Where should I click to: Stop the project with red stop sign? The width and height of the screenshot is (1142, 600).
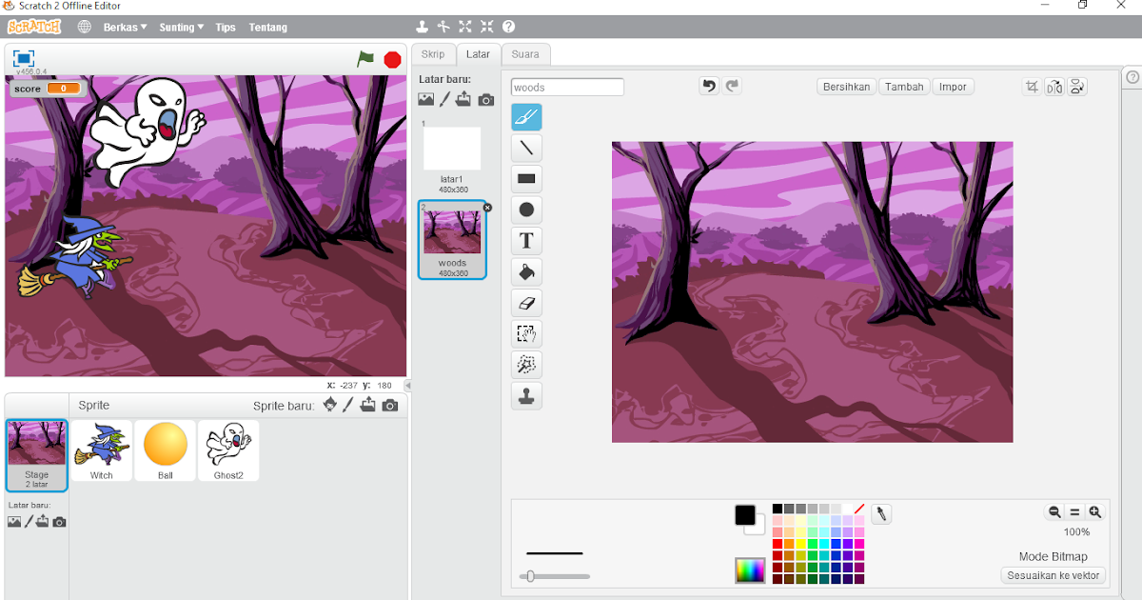pyautogui.click(x=392, y=59)
